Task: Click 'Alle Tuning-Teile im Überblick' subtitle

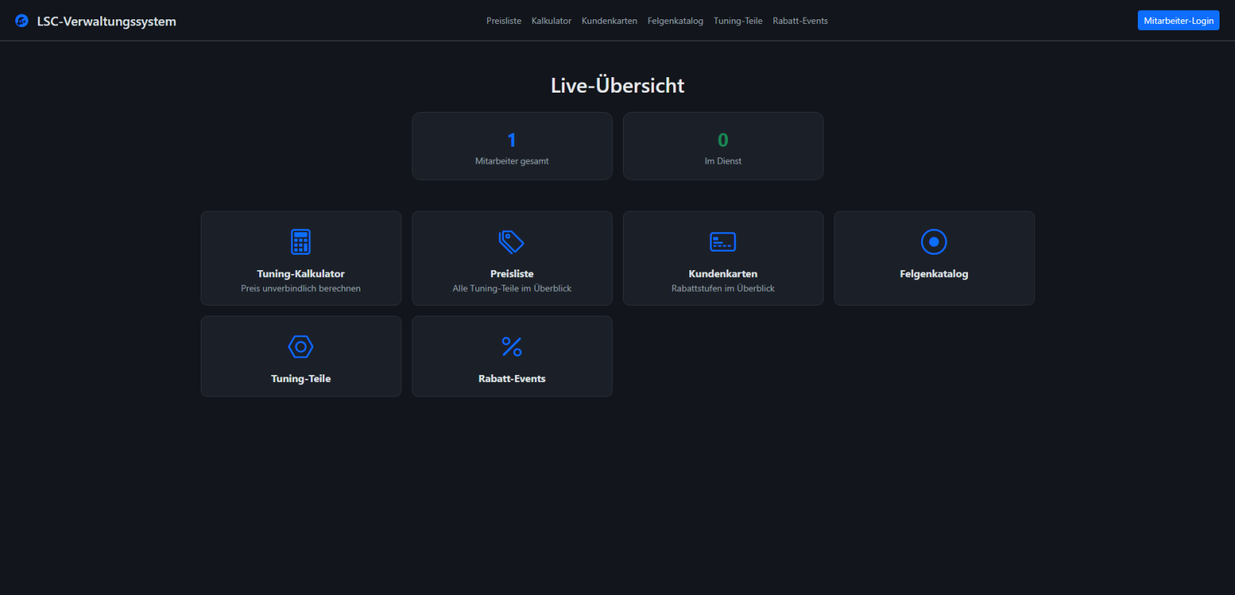Action: 512,289
